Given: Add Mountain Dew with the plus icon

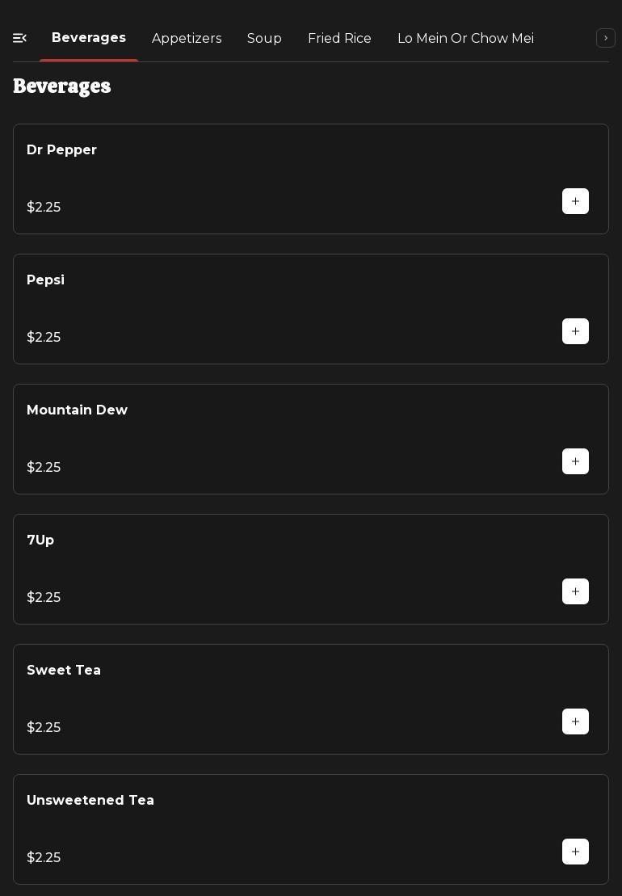Looking at the screenshot, I should click(575, 461).
